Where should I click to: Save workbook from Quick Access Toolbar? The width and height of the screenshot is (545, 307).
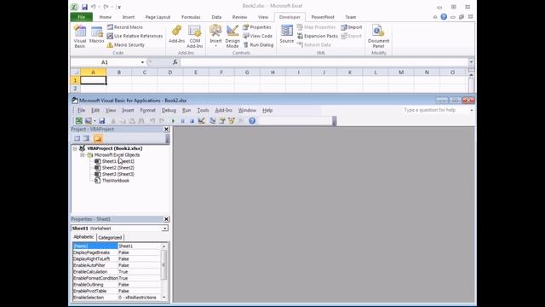[x=84, y=7]
